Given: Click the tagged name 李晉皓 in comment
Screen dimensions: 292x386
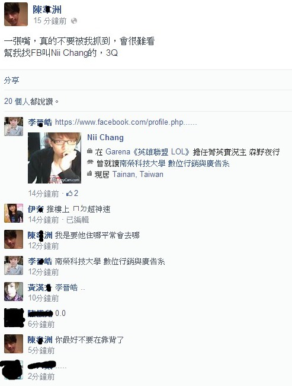Looking at the screenshot, I should (x=66, y=288).
